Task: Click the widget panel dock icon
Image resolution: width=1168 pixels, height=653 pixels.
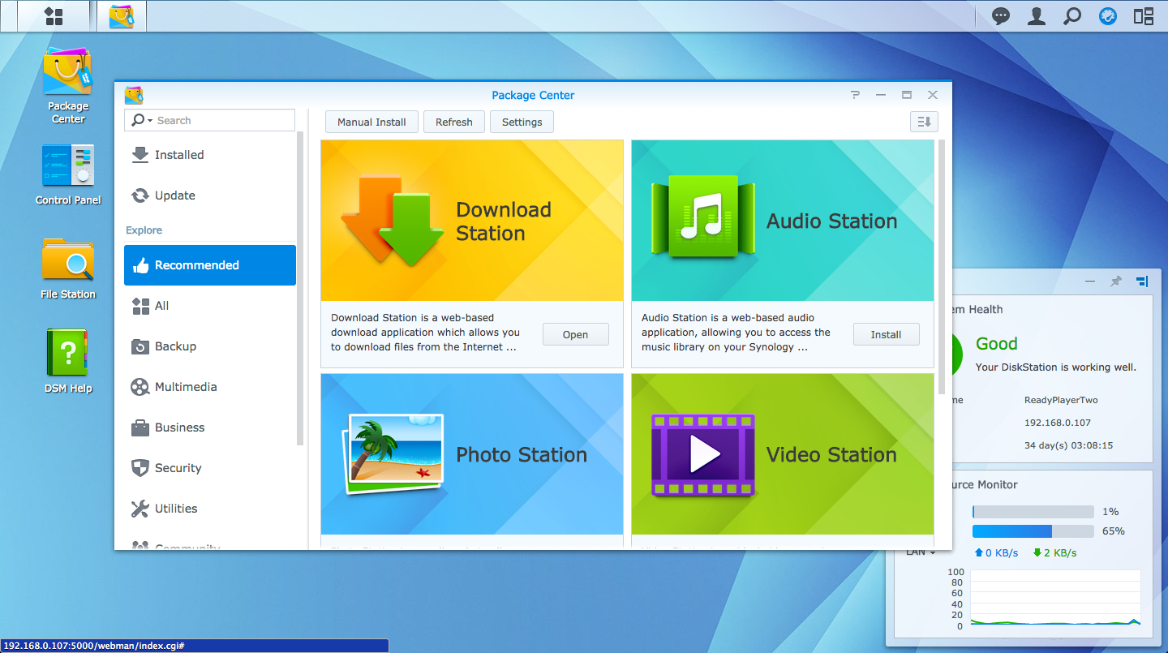Action: [x=1142, y=281]
